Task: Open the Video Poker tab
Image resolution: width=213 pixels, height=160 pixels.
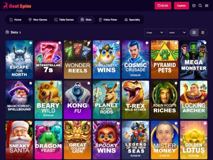Action: 108,20
